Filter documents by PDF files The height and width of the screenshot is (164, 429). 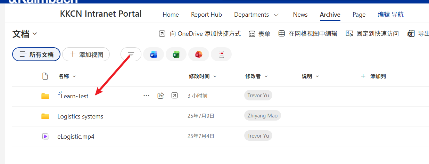[x=221, y=54]
